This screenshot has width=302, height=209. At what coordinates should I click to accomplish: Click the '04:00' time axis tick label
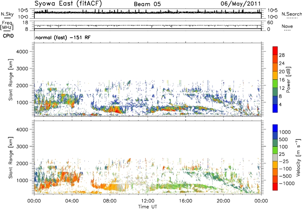coord(72,201)
